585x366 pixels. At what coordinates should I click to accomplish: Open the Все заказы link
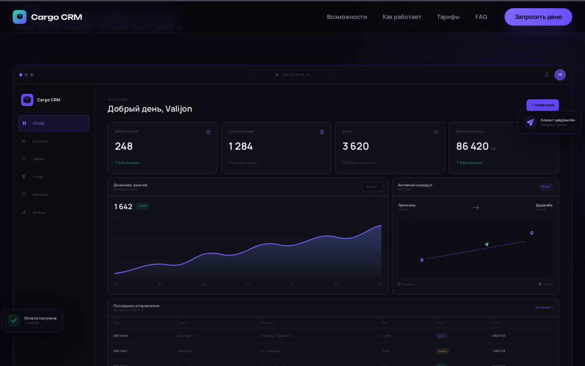point(544,307)
